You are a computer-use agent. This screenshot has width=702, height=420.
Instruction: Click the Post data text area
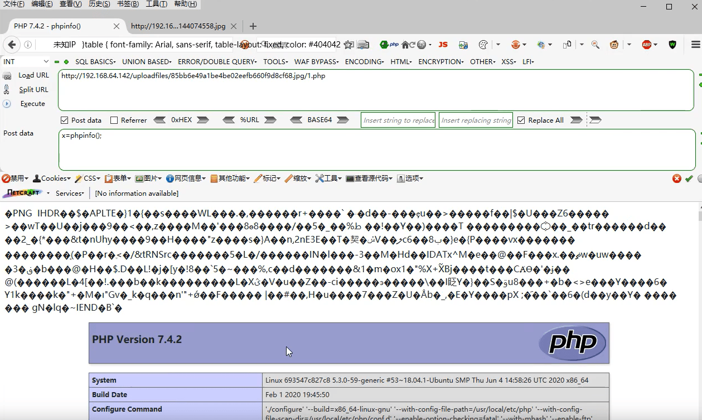[x=376, y=149]
